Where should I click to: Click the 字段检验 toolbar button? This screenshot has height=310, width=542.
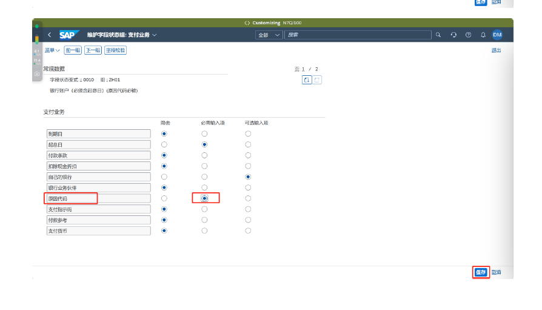click(x=115, y=50)
